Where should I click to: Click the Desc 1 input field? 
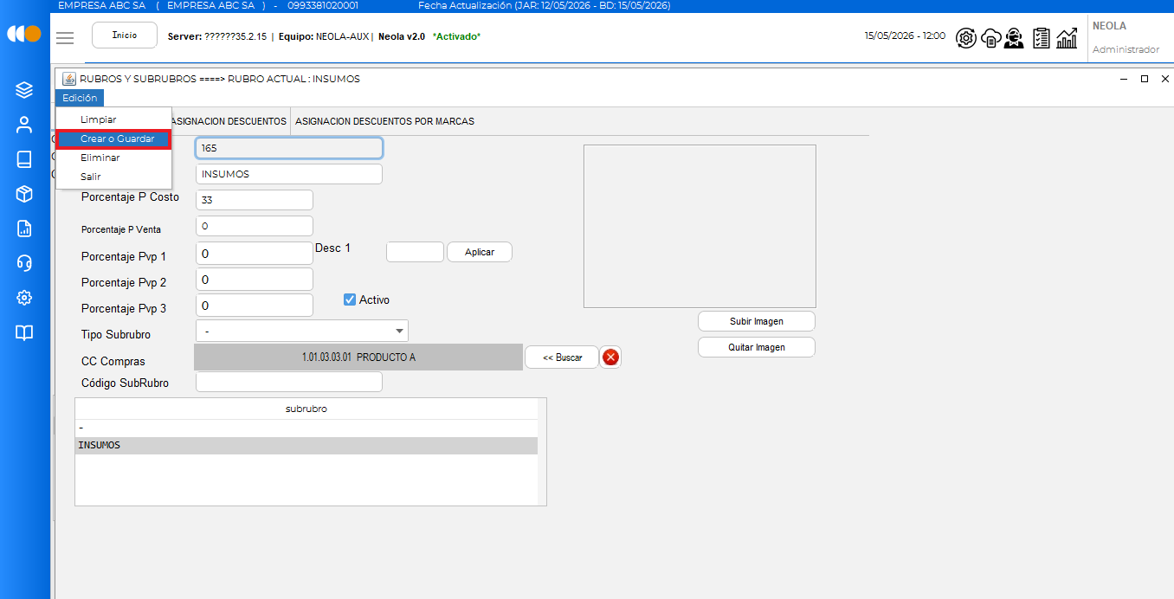pos(415,252)
